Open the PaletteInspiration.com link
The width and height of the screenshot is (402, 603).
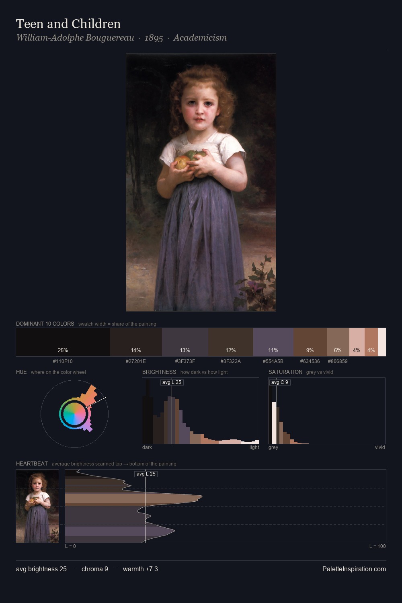point(354,569)
